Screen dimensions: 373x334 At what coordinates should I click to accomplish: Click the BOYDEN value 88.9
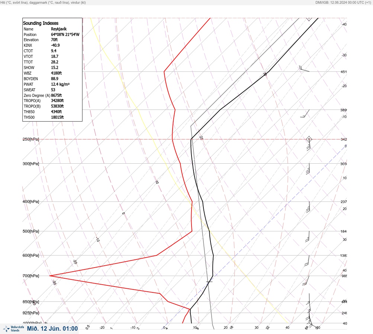[x=55, y=79]
